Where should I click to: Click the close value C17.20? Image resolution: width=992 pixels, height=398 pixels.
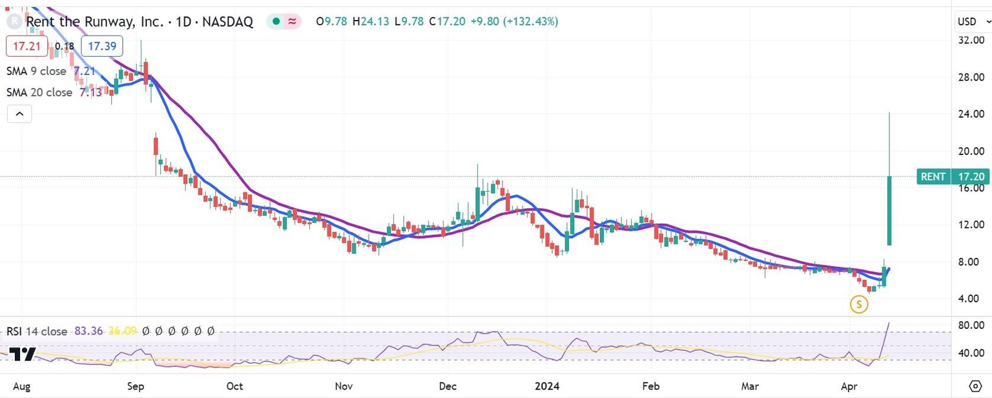[x=447, y=21]
